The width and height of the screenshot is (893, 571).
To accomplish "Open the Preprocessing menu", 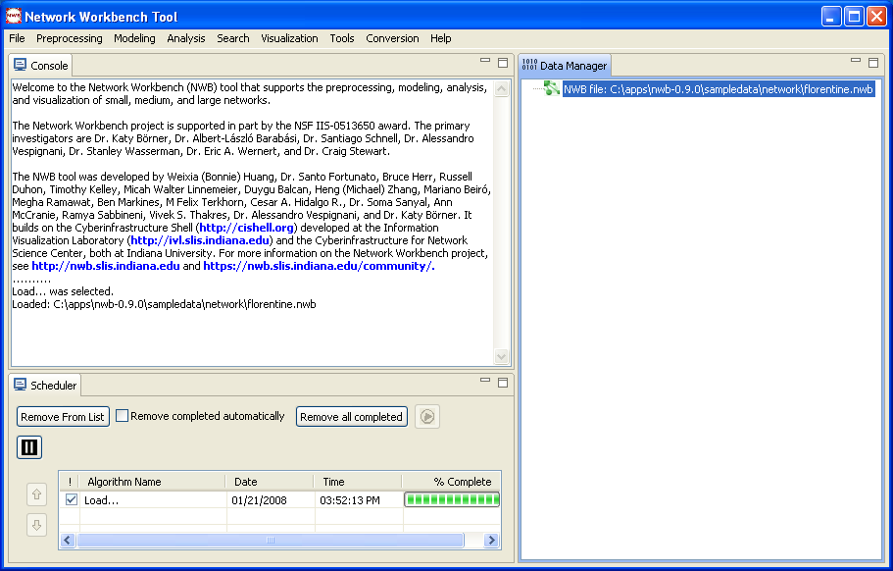I will pos(70,38).
